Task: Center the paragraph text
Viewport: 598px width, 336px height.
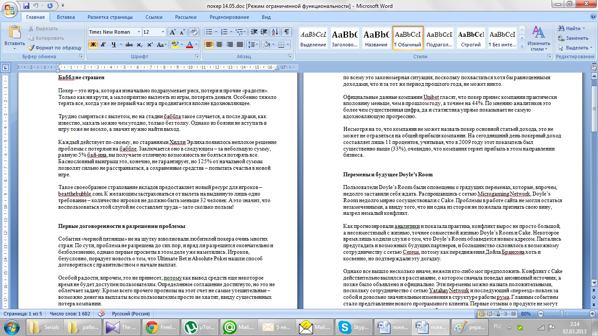Action: coord(219,45)
